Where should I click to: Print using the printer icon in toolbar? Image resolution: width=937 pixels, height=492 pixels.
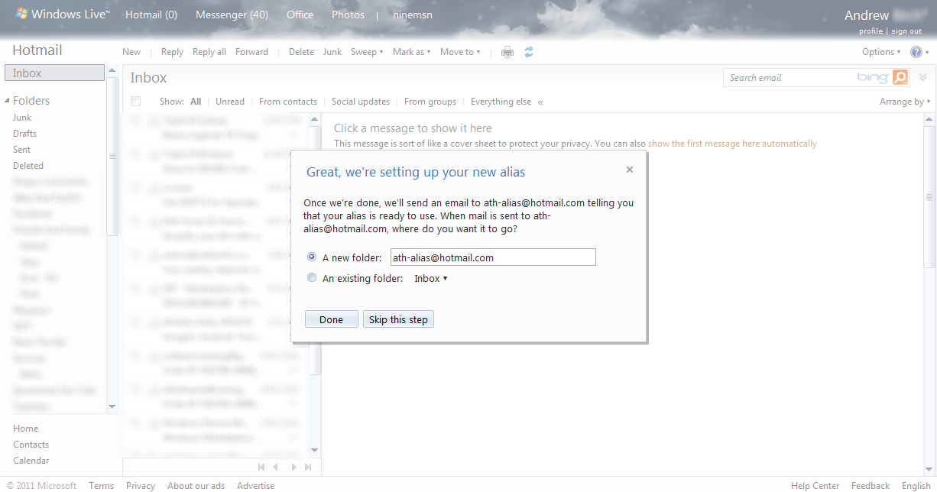coord(507,52)
